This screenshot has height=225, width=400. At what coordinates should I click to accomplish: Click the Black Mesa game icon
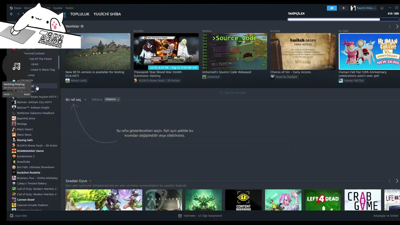[14, 135]
